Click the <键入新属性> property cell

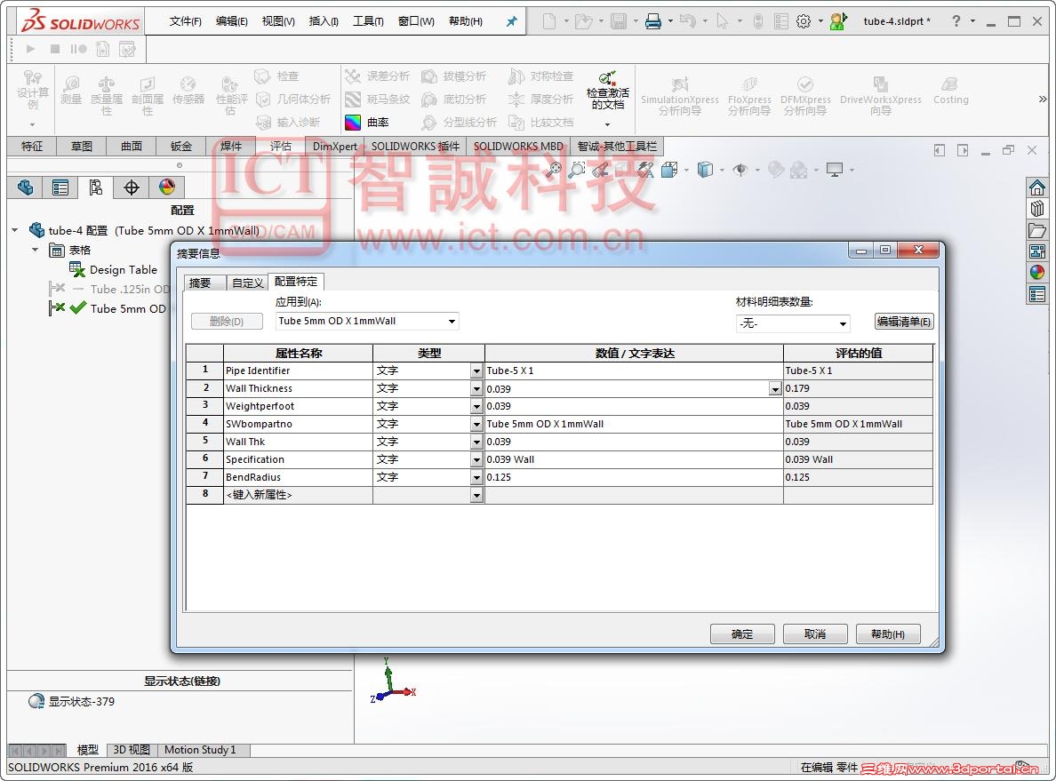298,496
